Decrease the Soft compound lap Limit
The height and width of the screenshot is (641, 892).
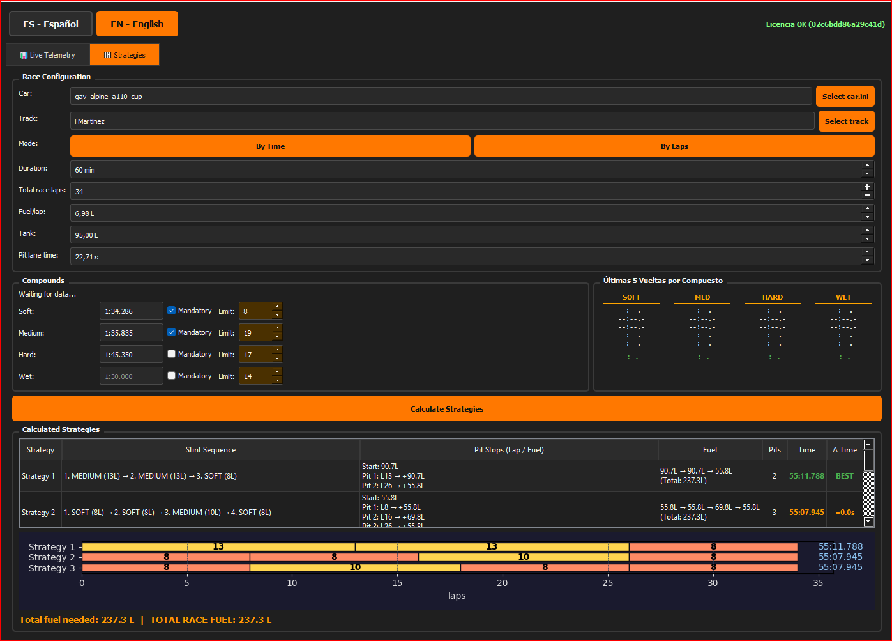(x=277, y=315)
